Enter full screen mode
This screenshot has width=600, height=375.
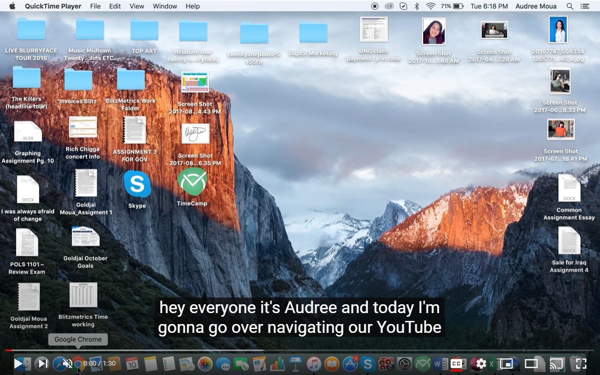pos(581,364)
